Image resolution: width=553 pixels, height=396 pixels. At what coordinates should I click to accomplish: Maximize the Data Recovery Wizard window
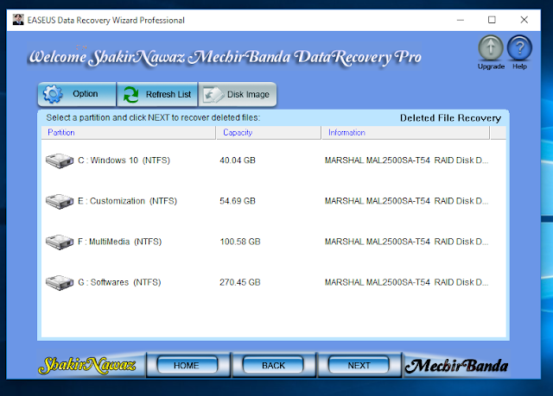(x=492, y=20)
